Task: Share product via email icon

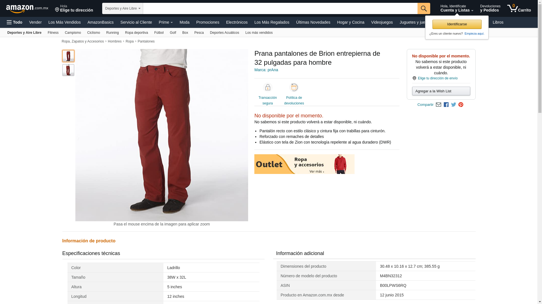Action: [x=438, y=105]
